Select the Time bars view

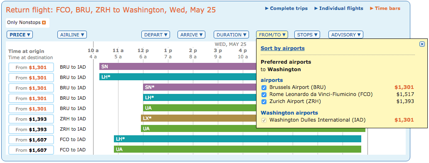pyautogui.click(x=385, y=8)
